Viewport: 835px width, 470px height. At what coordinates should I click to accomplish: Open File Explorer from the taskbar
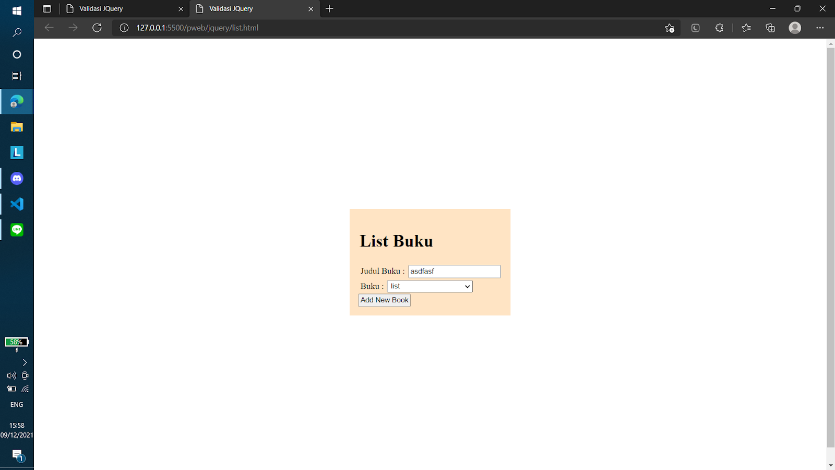[17, 127]
